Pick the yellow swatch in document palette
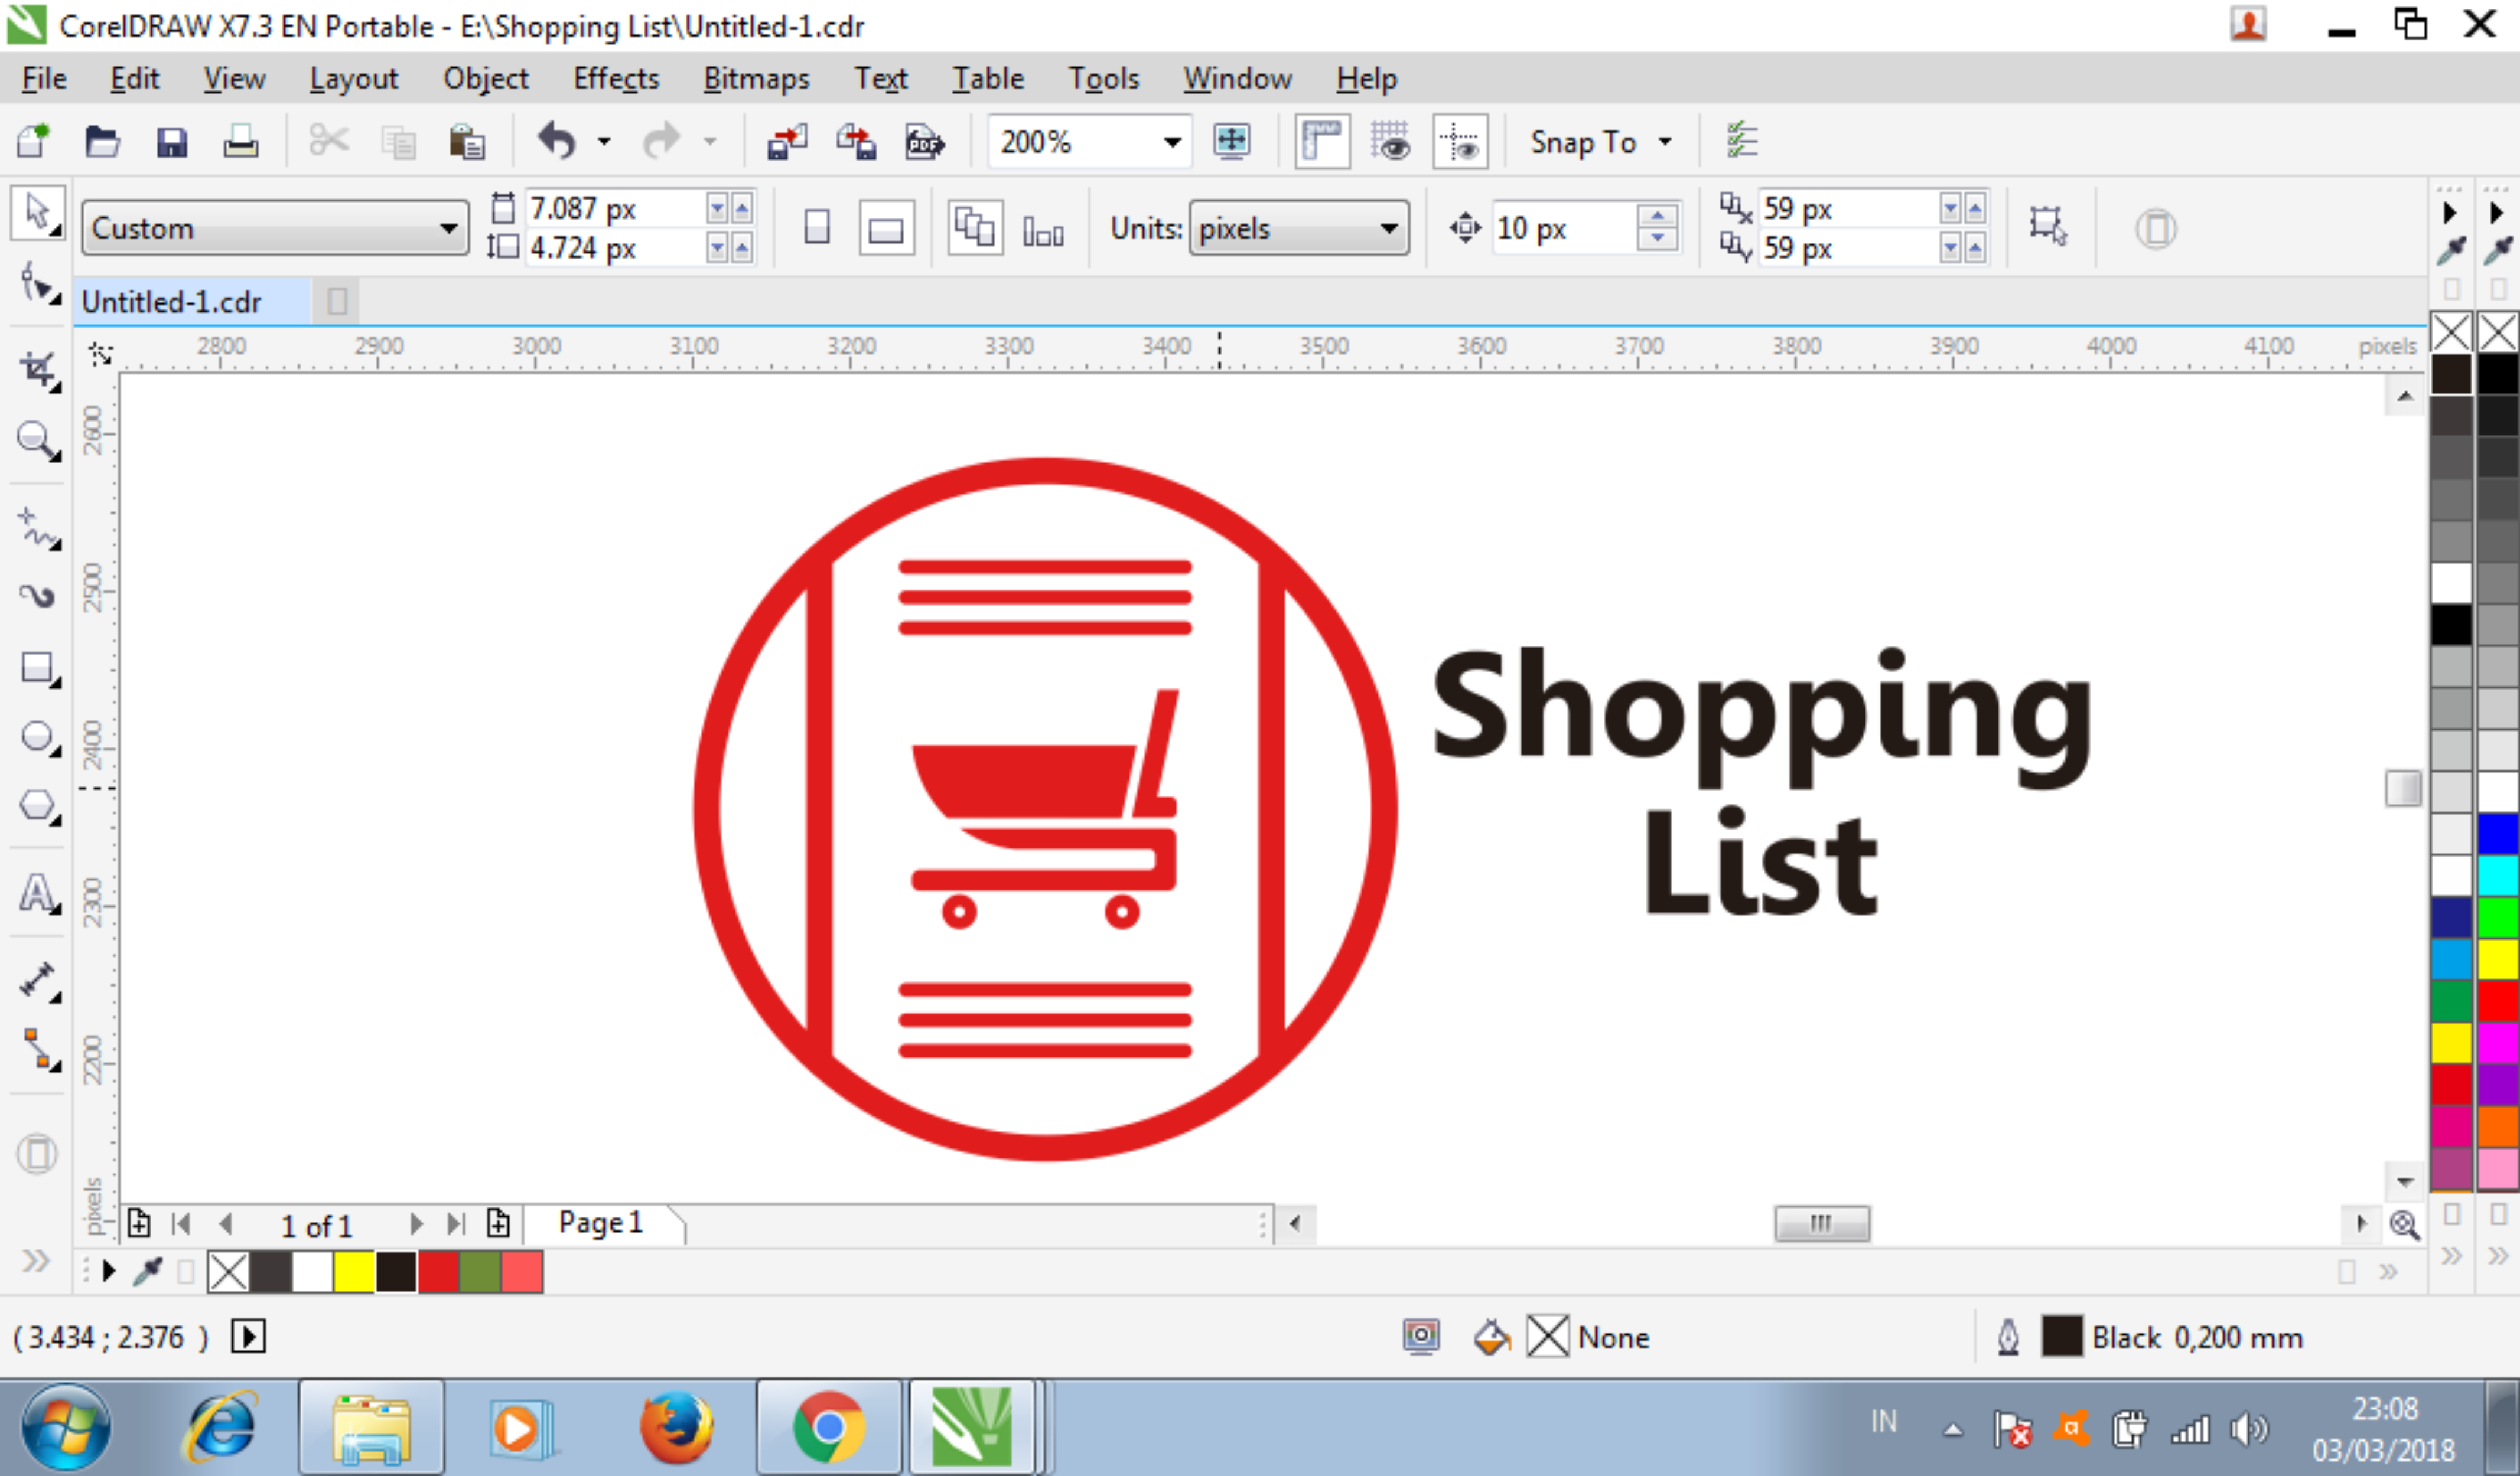 (354, 1272)
